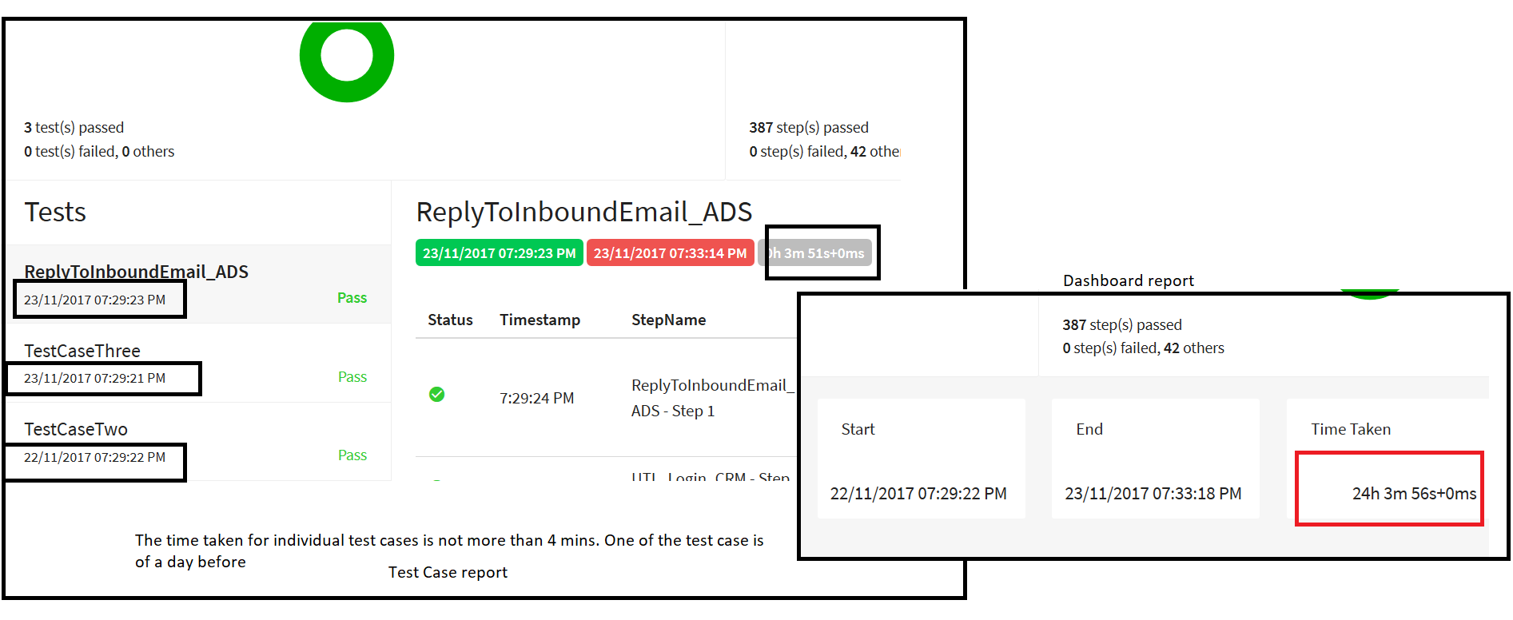Click the ReplyToInboundEmail_ADS detail heading
This screenshot has width=1513, height=620.
pyautogui.click(x=583, y=212)
